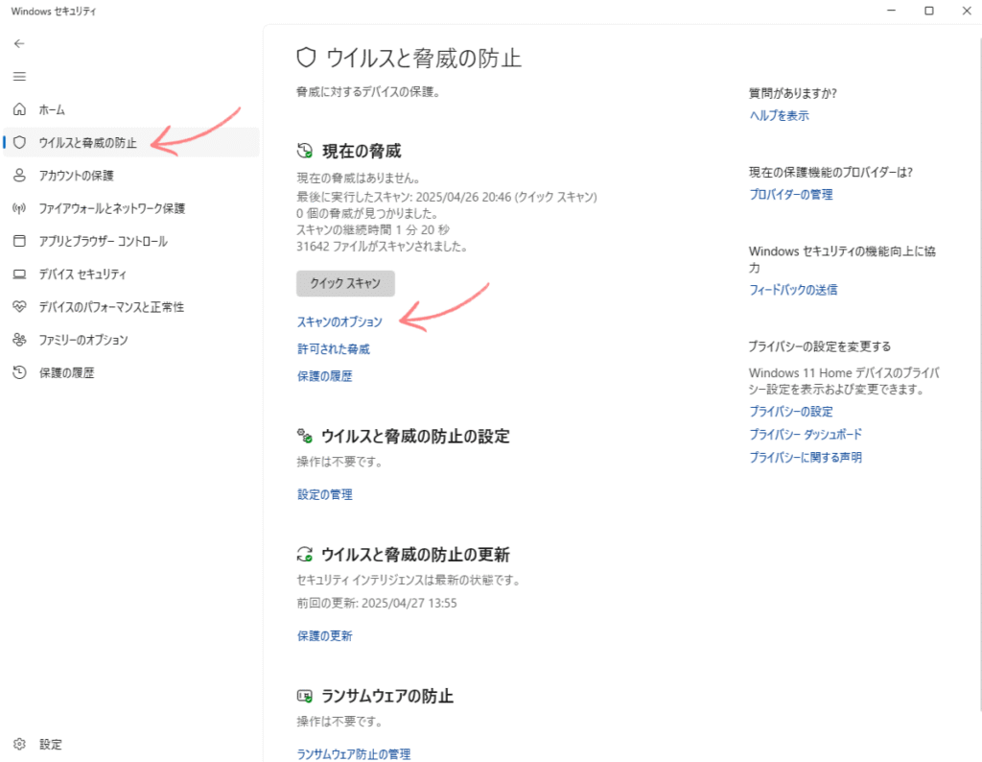
Task: Click the back arrow icon
Action: pos(19,44)
